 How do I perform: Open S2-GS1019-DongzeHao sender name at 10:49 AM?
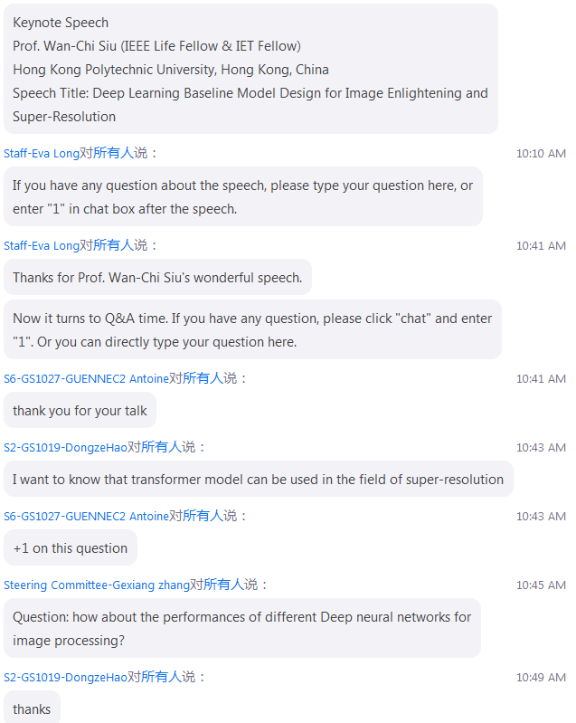pos(65,677)
